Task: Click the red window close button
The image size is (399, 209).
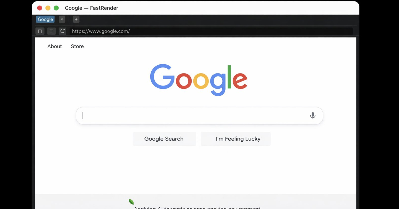Action: 40,8
